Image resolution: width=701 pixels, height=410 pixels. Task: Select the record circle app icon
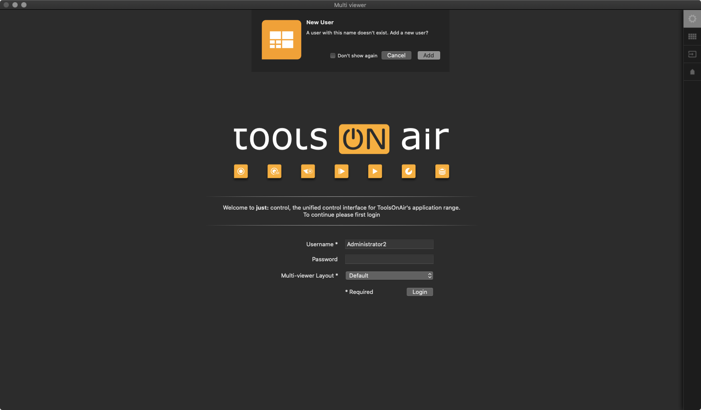coord(241,171)
